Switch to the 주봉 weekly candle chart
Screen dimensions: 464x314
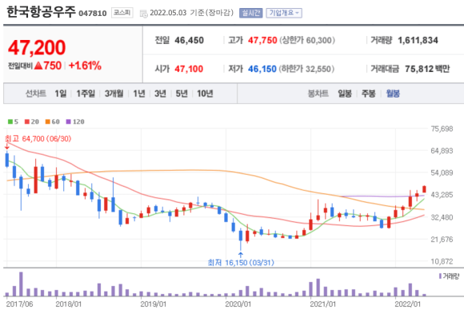pyautogui.click(x=369, y=93)
